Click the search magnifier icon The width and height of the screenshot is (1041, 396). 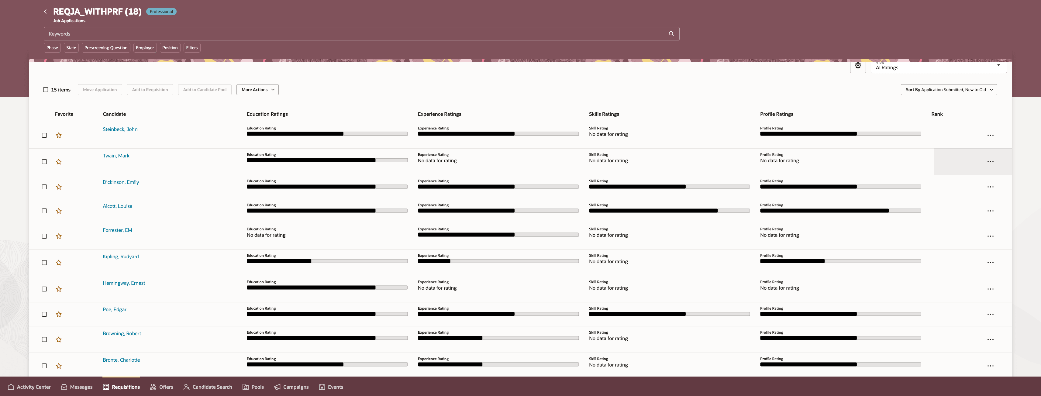coord(671,34)
